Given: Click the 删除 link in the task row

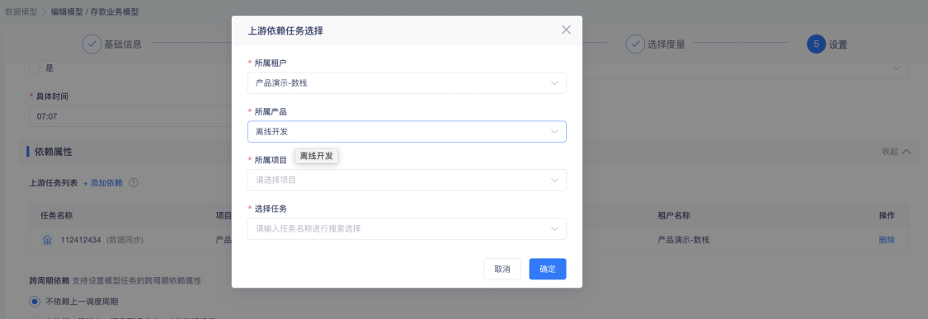Looking at the screenshot, I should pyautogui.click(x=887, y=240).
